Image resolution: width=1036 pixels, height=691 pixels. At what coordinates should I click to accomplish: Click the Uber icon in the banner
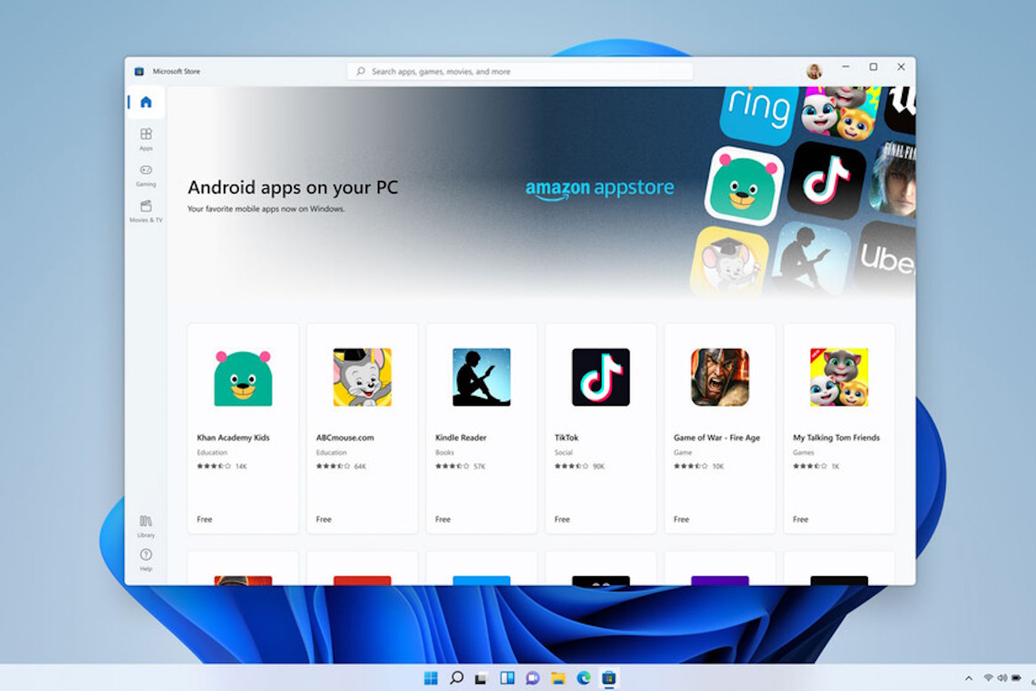pos(885,257)
